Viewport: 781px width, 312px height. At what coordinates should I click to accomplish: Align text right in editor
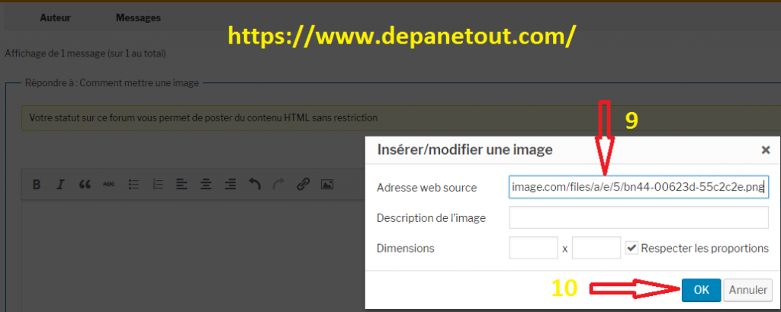[x=230, y=185]
